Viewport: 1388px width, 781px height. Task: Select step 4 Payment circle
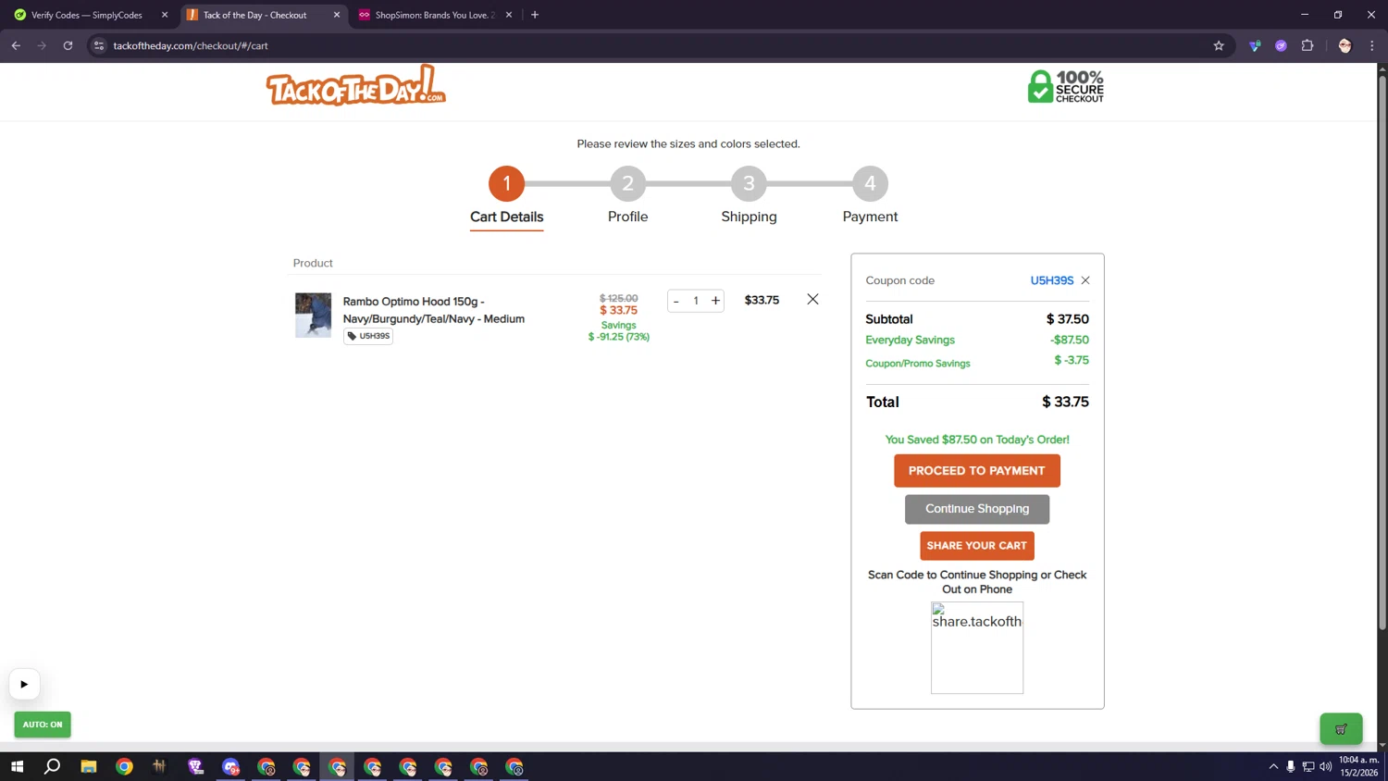[x=870, y=183]
